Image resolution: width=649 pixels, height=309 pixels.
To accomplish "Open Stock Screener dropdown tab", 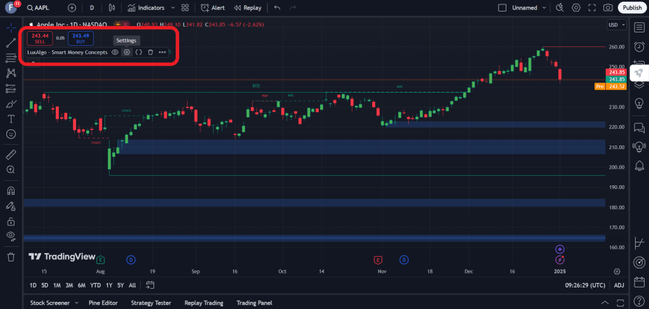I will (55, 303).
